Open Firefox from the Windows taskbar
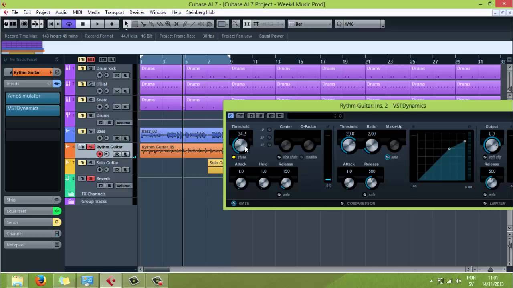The height and width of the screenshot is (288, 513). [40, 281]
